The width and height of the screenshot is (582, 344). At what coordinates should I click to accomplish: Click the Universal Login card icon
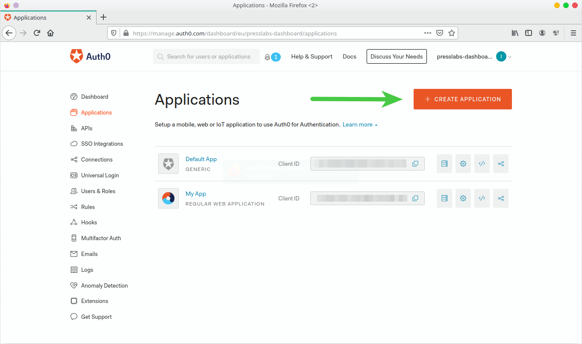73,175
